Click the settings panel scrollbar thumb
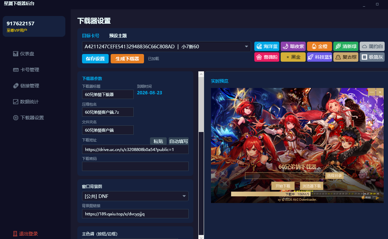The width and height of the screenshot is (388, 239). [201, 104]
